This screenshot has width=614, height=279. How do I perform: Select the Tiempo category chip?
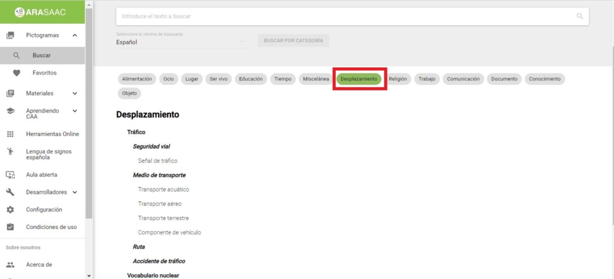click(283, 79)
